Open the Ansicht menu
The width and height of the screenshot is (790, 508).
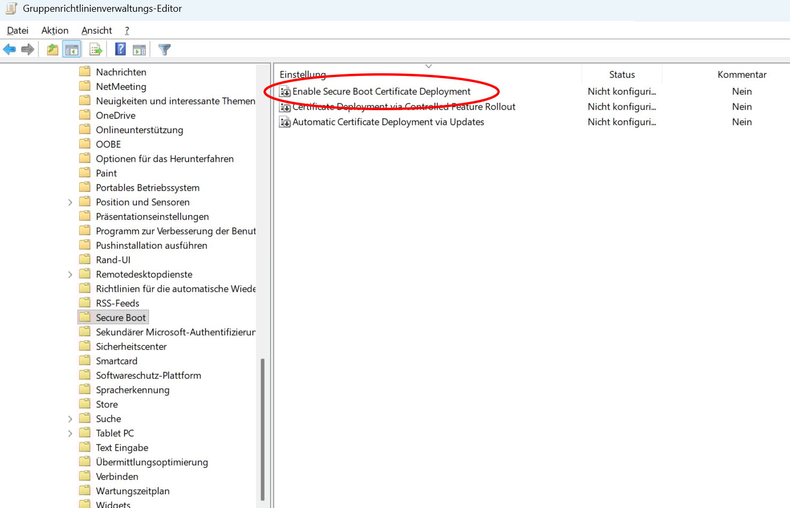96,30
